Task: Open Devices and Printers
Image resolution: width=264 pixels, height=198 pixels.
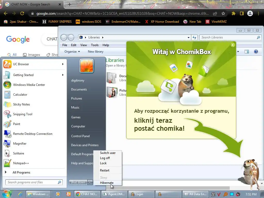Action: pos(85,145)
